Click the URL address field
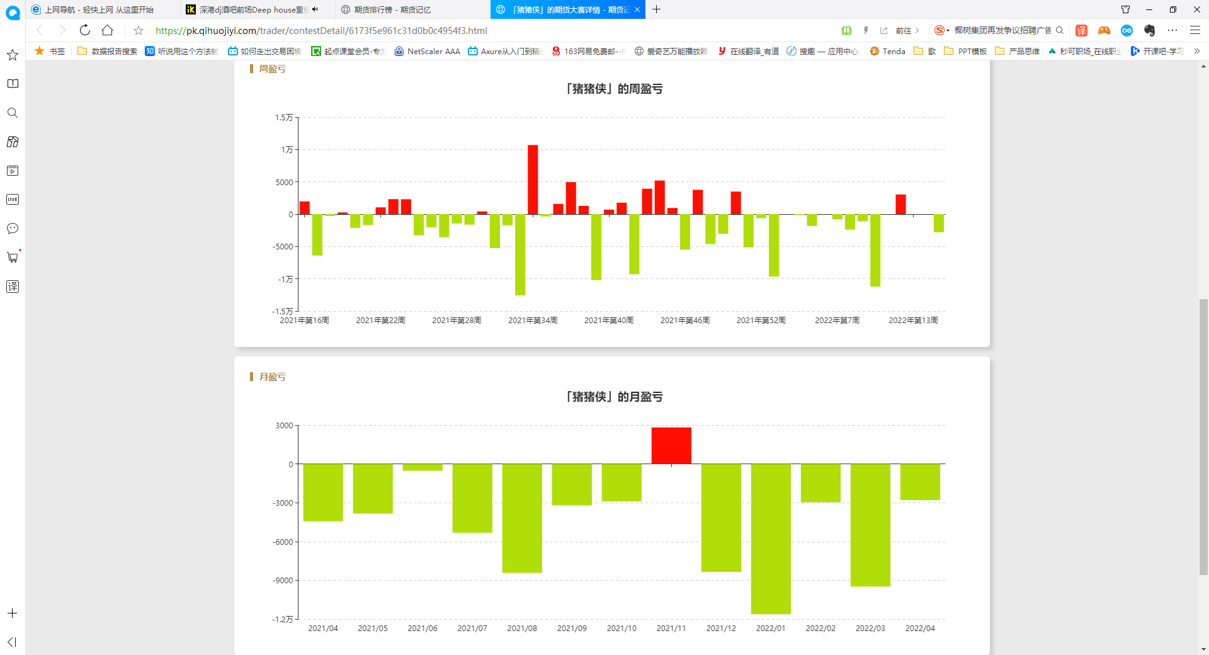Screen dimensions: 1209x655 coord(321,30)
